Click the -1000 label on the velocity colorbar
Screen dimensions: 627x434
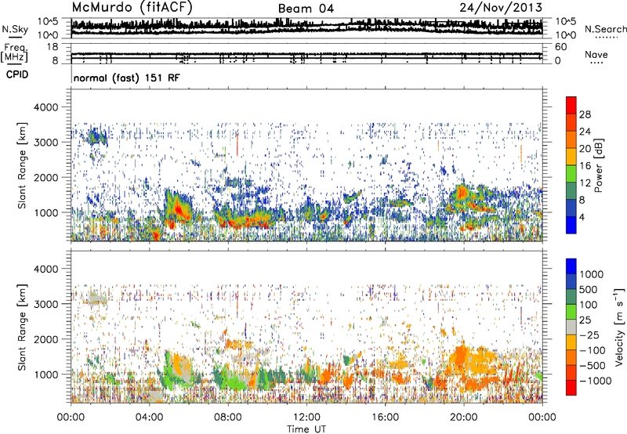click(x=596, y=381)
